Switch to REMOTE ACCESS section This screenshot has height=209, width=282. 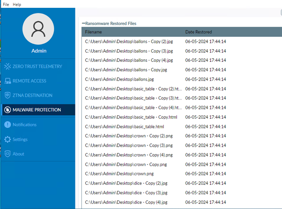point(38,81)
